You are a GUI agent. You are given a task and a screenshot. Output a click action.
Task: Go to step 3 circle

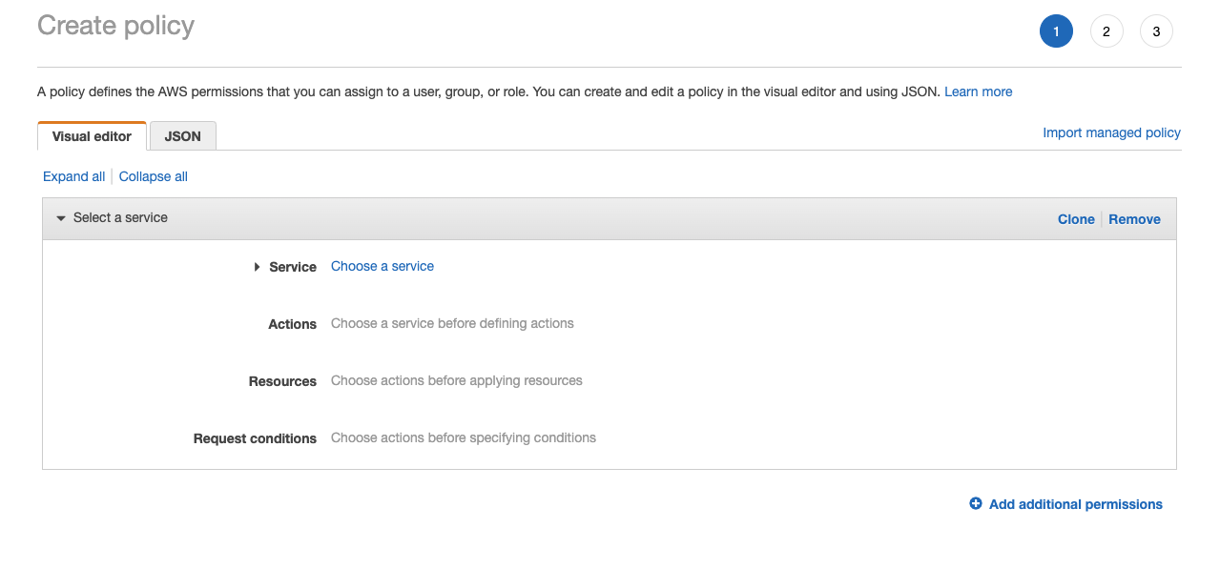(x=1156, y=31)
